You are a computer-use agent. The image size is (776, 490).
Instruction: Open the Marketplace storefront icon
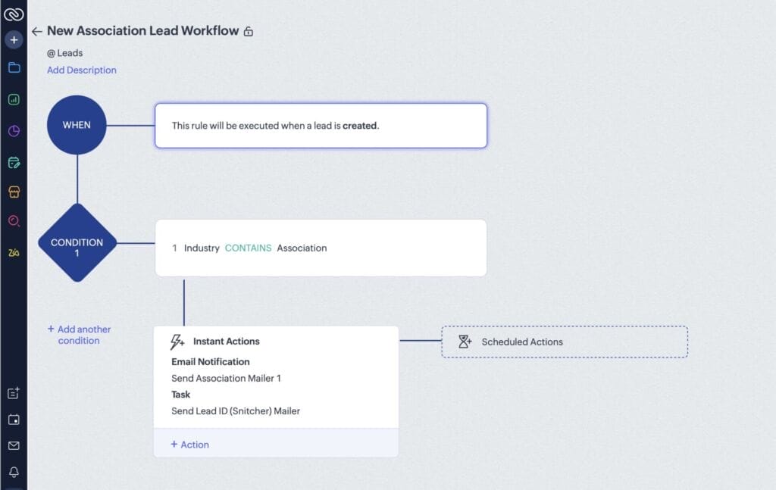(14, 192)
